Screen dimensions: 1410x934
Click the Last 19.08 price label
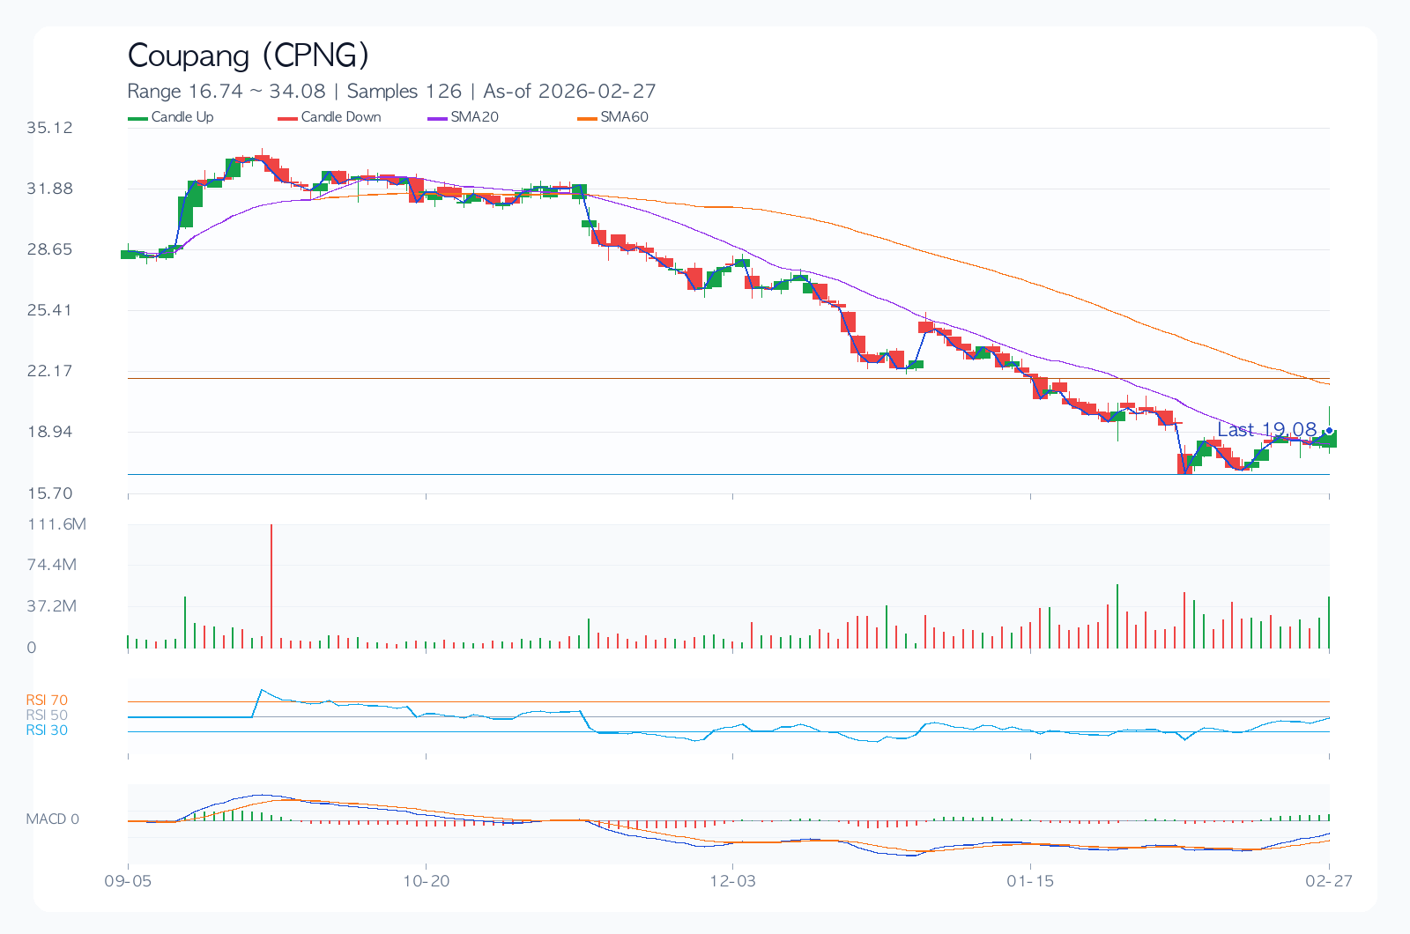1266,429
